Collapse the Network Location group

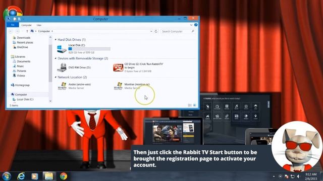56,77
